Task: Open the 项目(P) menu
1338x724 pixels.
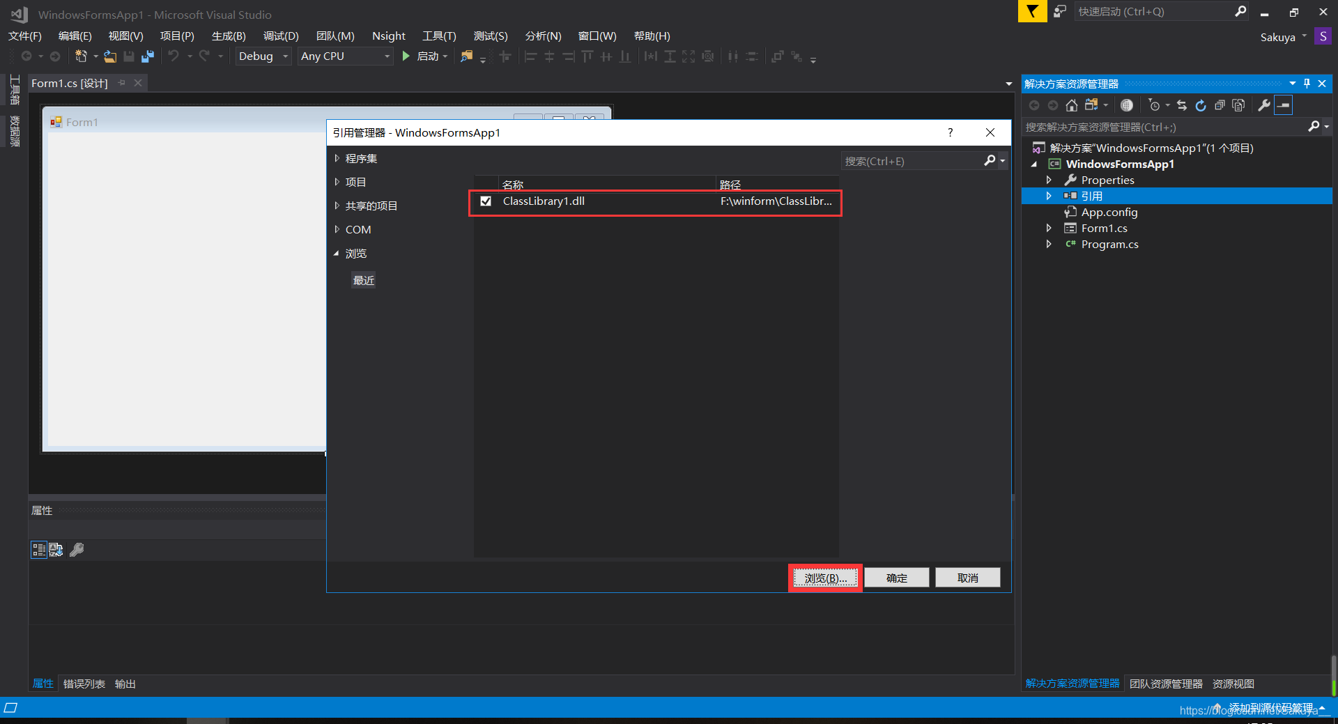Action: pos(177,36)
